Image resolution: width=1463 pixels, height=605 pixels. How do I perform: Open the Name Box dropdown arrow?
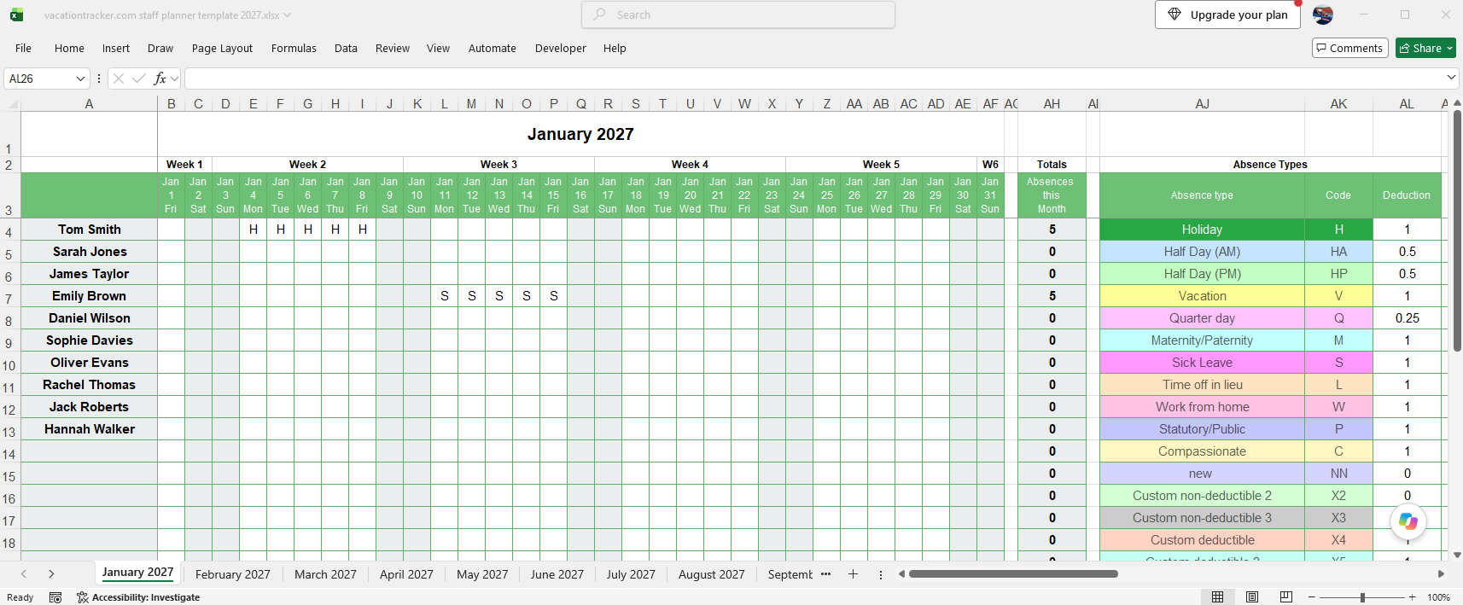coord(81,79)
